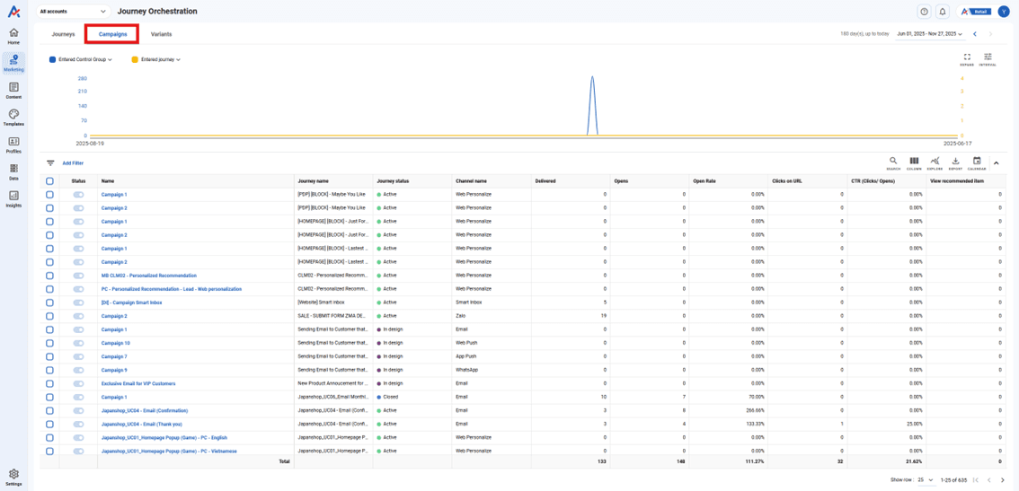
Task: Open the date range picker
Action: tap(929, 34)
